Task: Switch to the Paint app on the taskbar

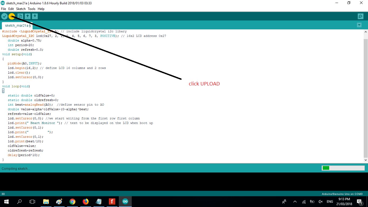Action: [59, 202]
